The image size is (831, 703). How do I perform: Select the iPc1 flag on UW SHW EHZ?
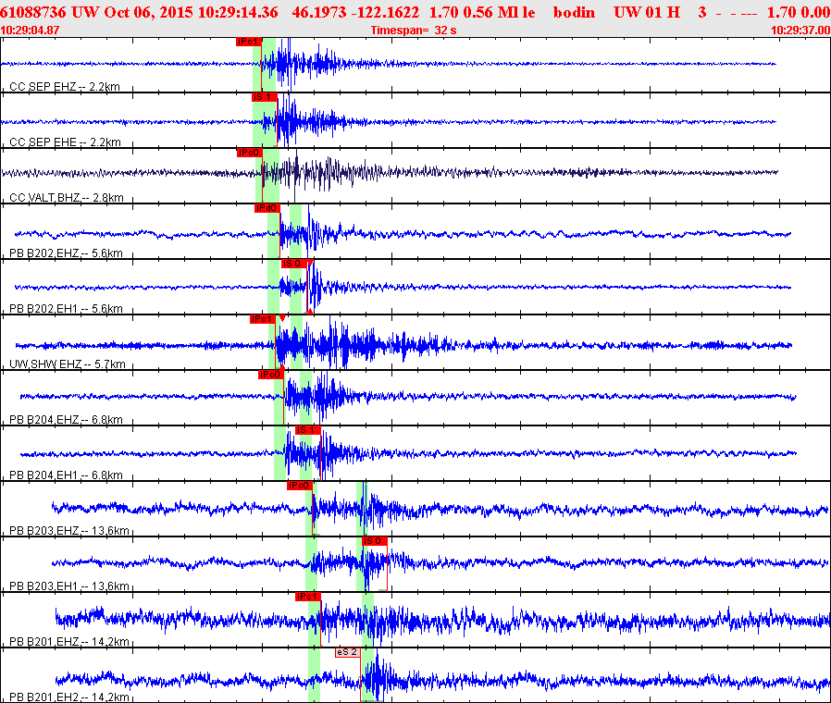[262, 319]
